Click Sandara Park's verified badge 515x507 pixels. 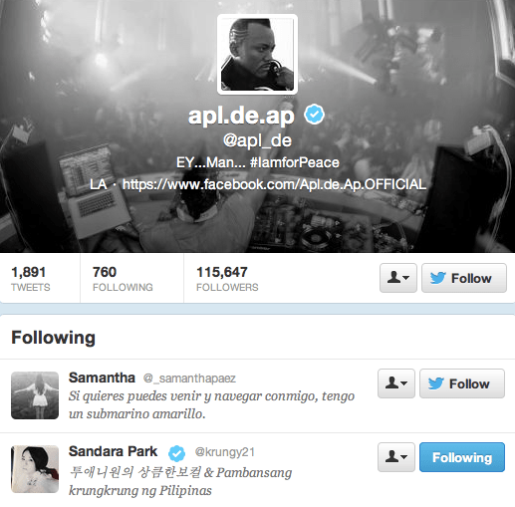(x=176, y=453)
